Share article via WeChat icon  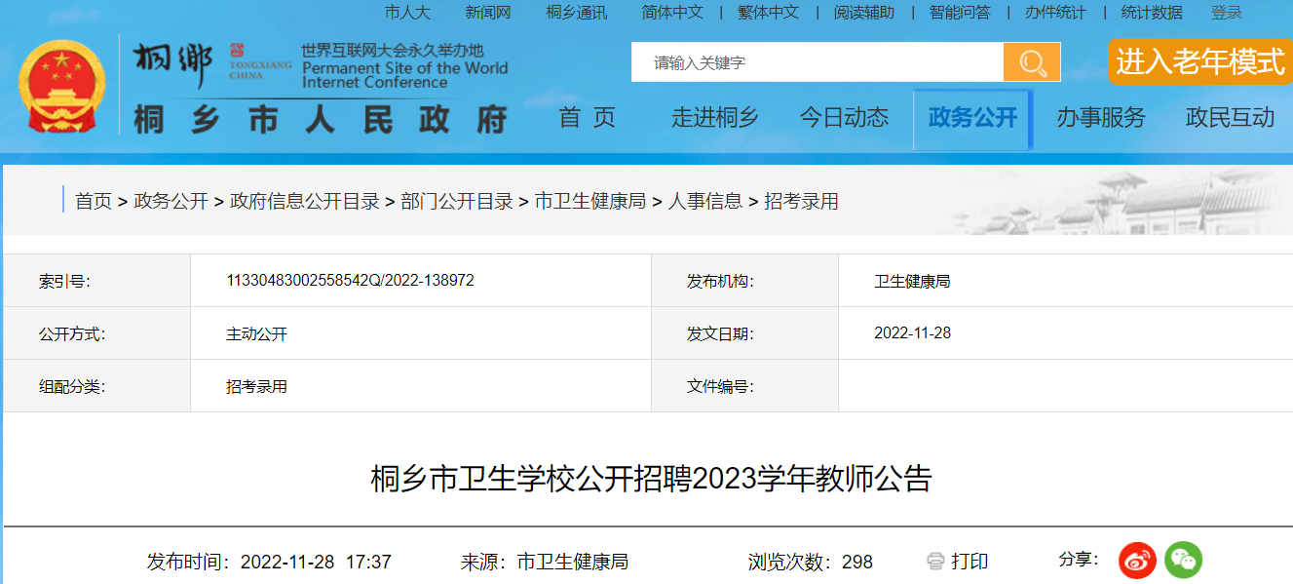[1184, 561]
